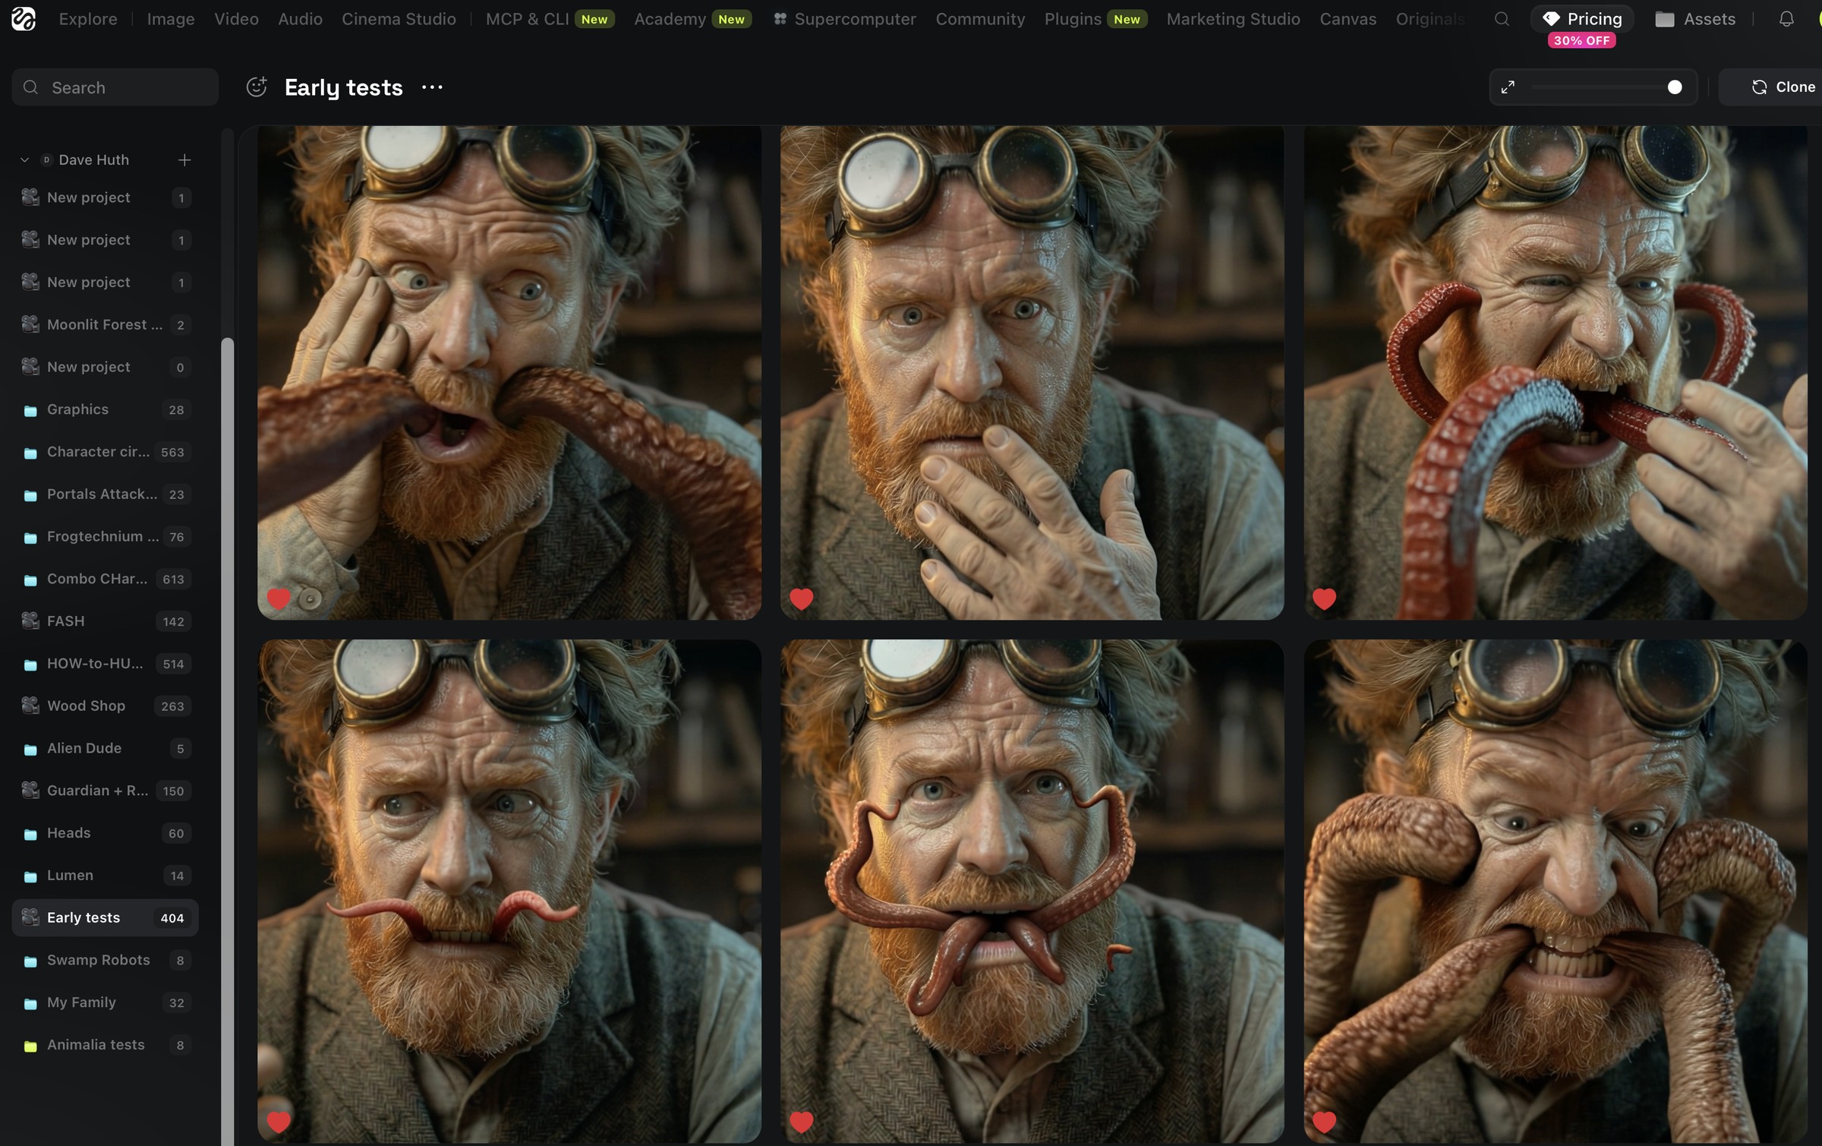
Task: Open the Assets folder icon
Action: 1665,19
